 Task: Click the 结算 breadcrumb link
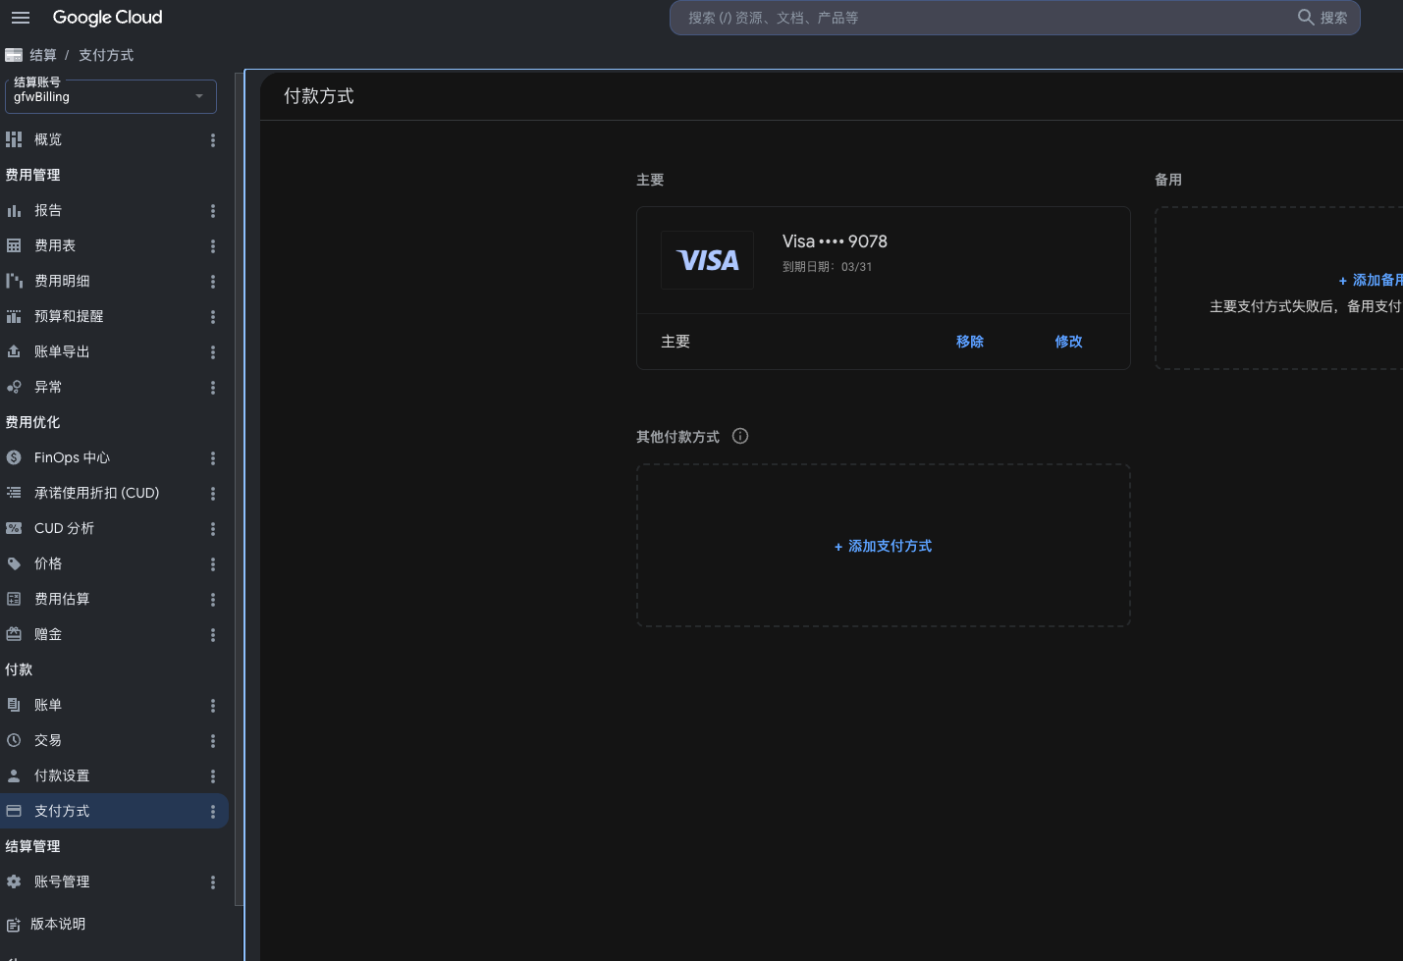pos(43,55)
